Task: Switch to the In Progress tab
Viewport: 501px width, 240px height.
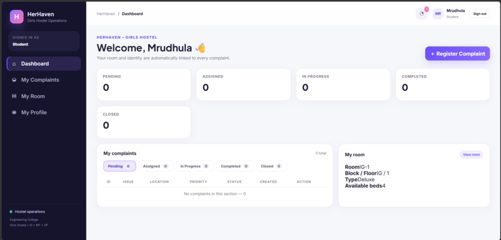Action: 195,166
